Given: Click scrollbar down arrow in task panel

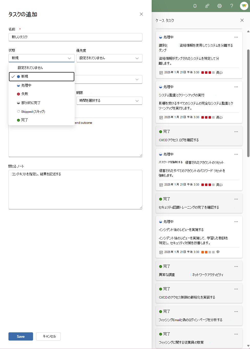Looking at the screenshot, I should [248, 346].
